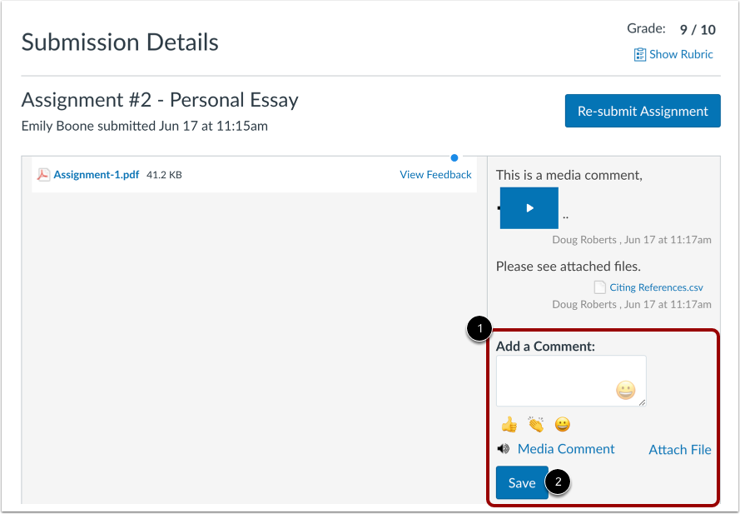Click the PDF icon for Assignment-1.pdf
740x514 pixels.
pyautogui.click(x=43, y=175)
